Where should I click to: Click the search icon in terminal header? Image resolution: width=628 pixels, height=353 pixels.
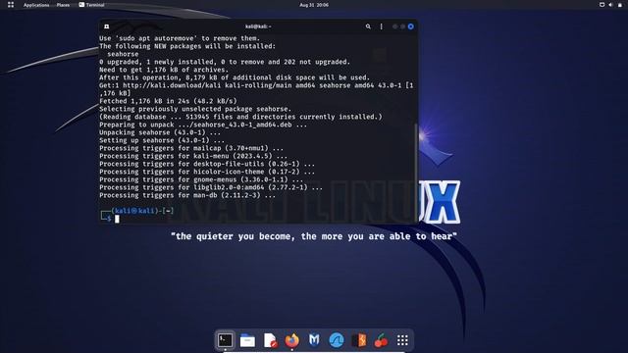(368, 26)
